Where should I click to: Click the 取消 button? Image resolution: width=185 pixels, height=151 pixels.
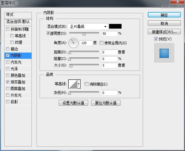[x=164, y=23]
